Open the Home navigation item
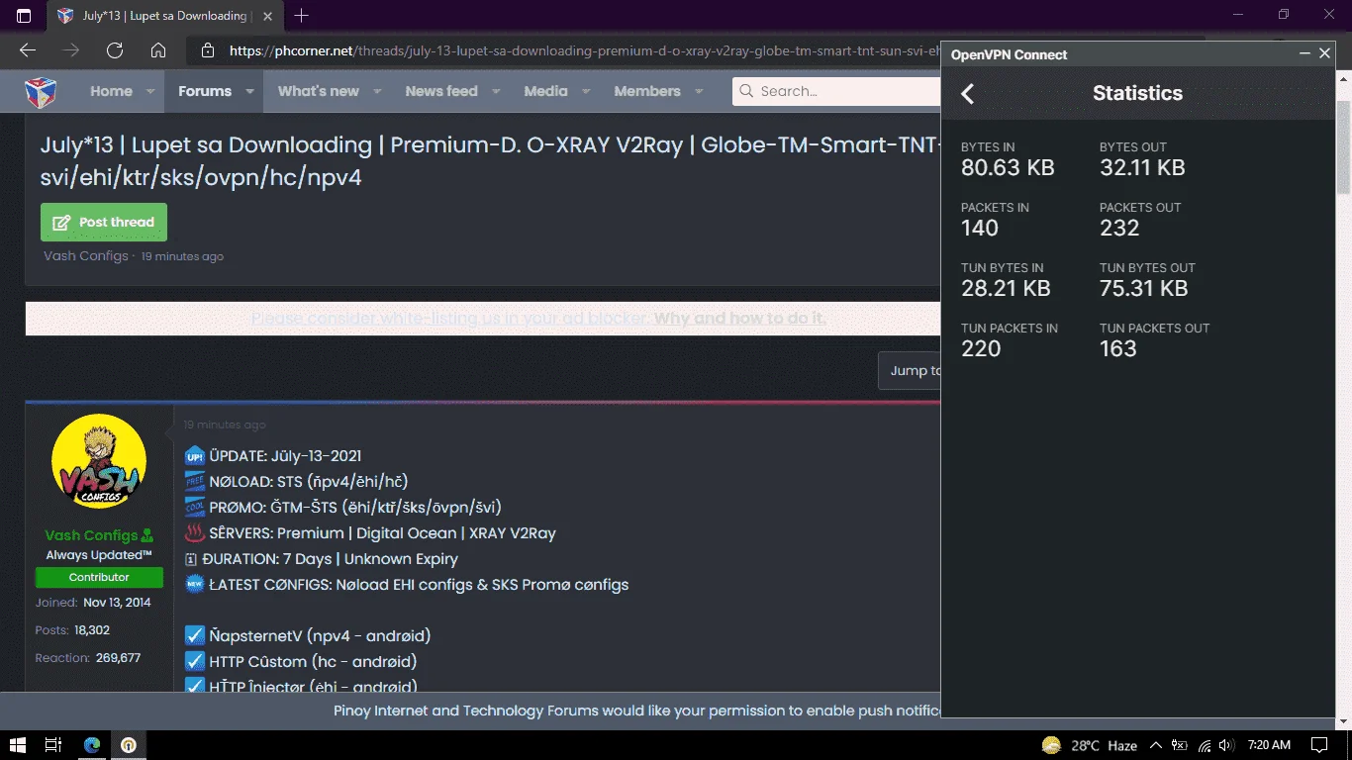The width and height of the screenshot is (1352, 760). (111, 91)
